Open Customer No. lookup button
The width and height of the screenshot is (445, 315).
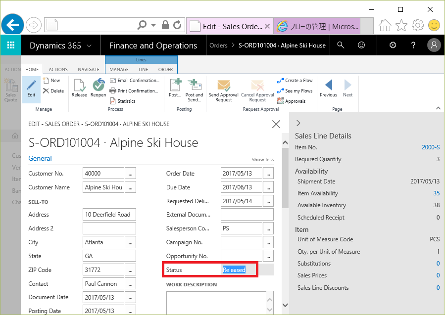130,173
